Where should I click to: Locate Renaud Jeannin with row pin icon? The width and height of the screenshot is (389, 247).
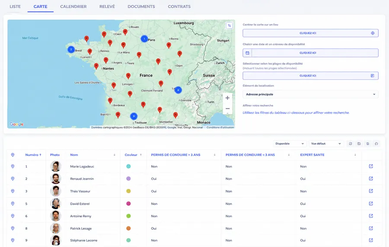(x=13, y=179)
